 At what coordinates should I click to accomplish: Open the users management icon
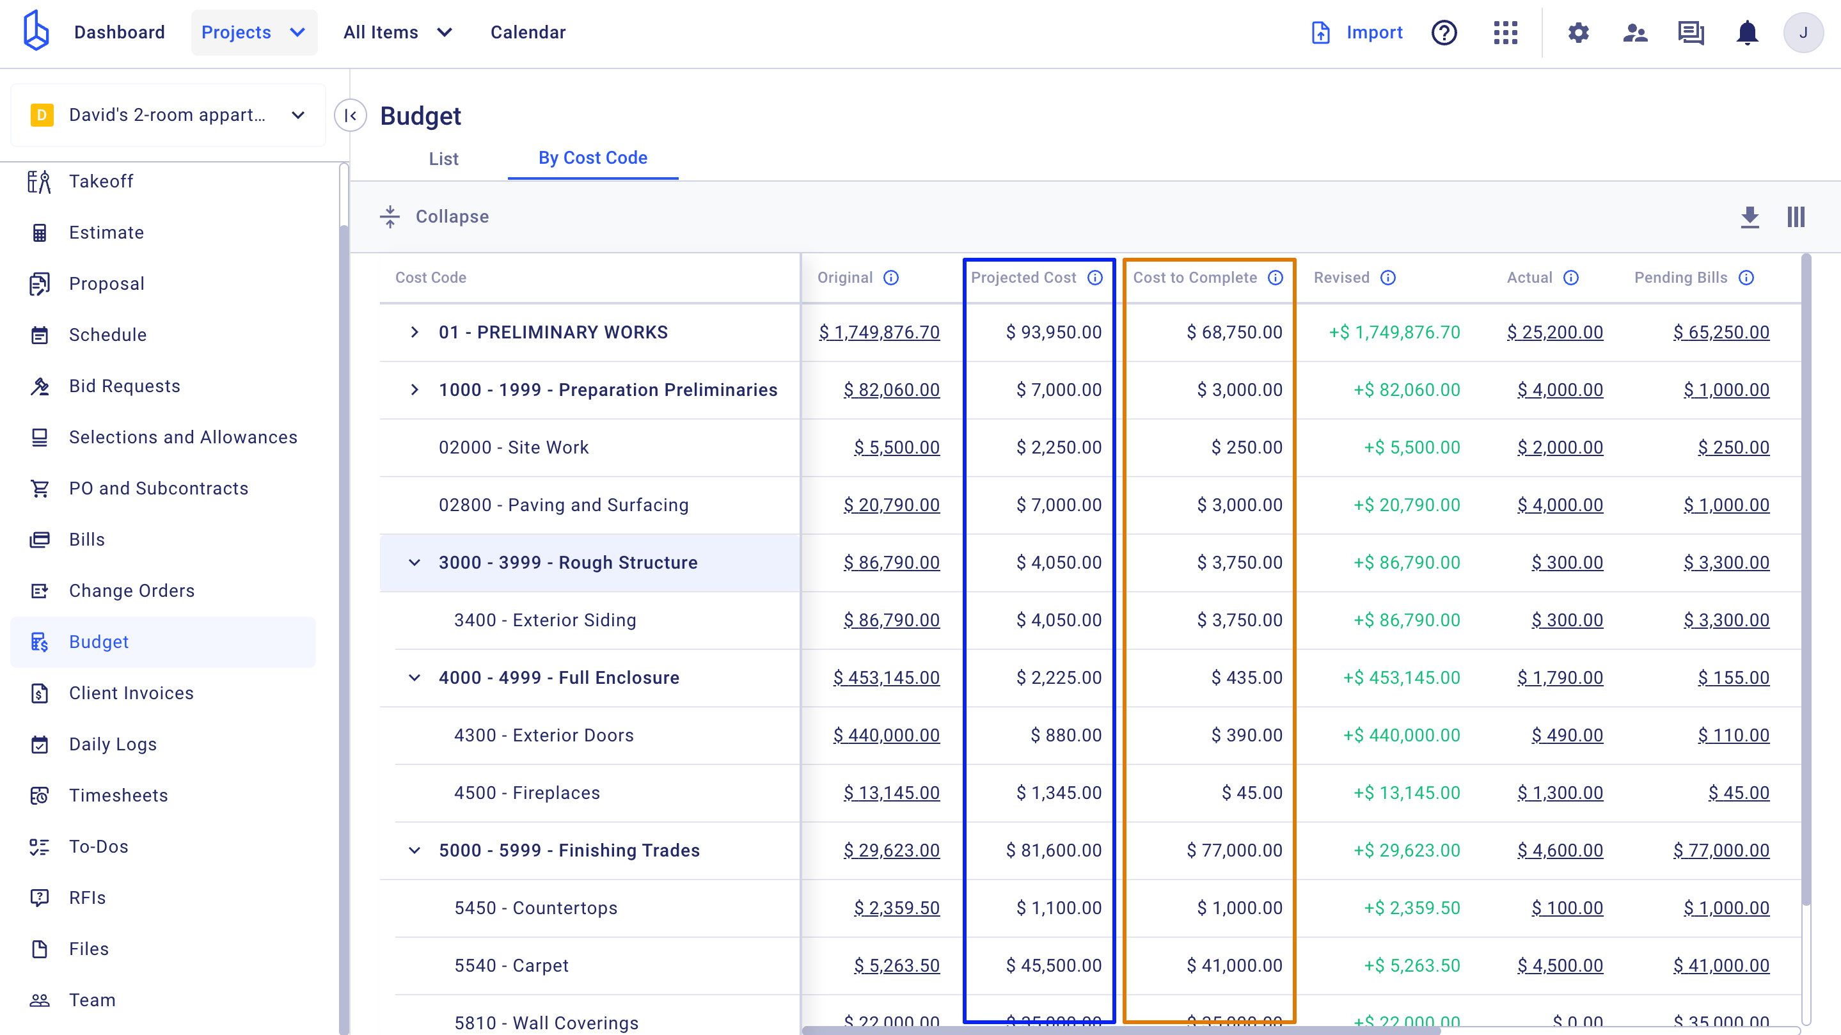coord(1634,32)
